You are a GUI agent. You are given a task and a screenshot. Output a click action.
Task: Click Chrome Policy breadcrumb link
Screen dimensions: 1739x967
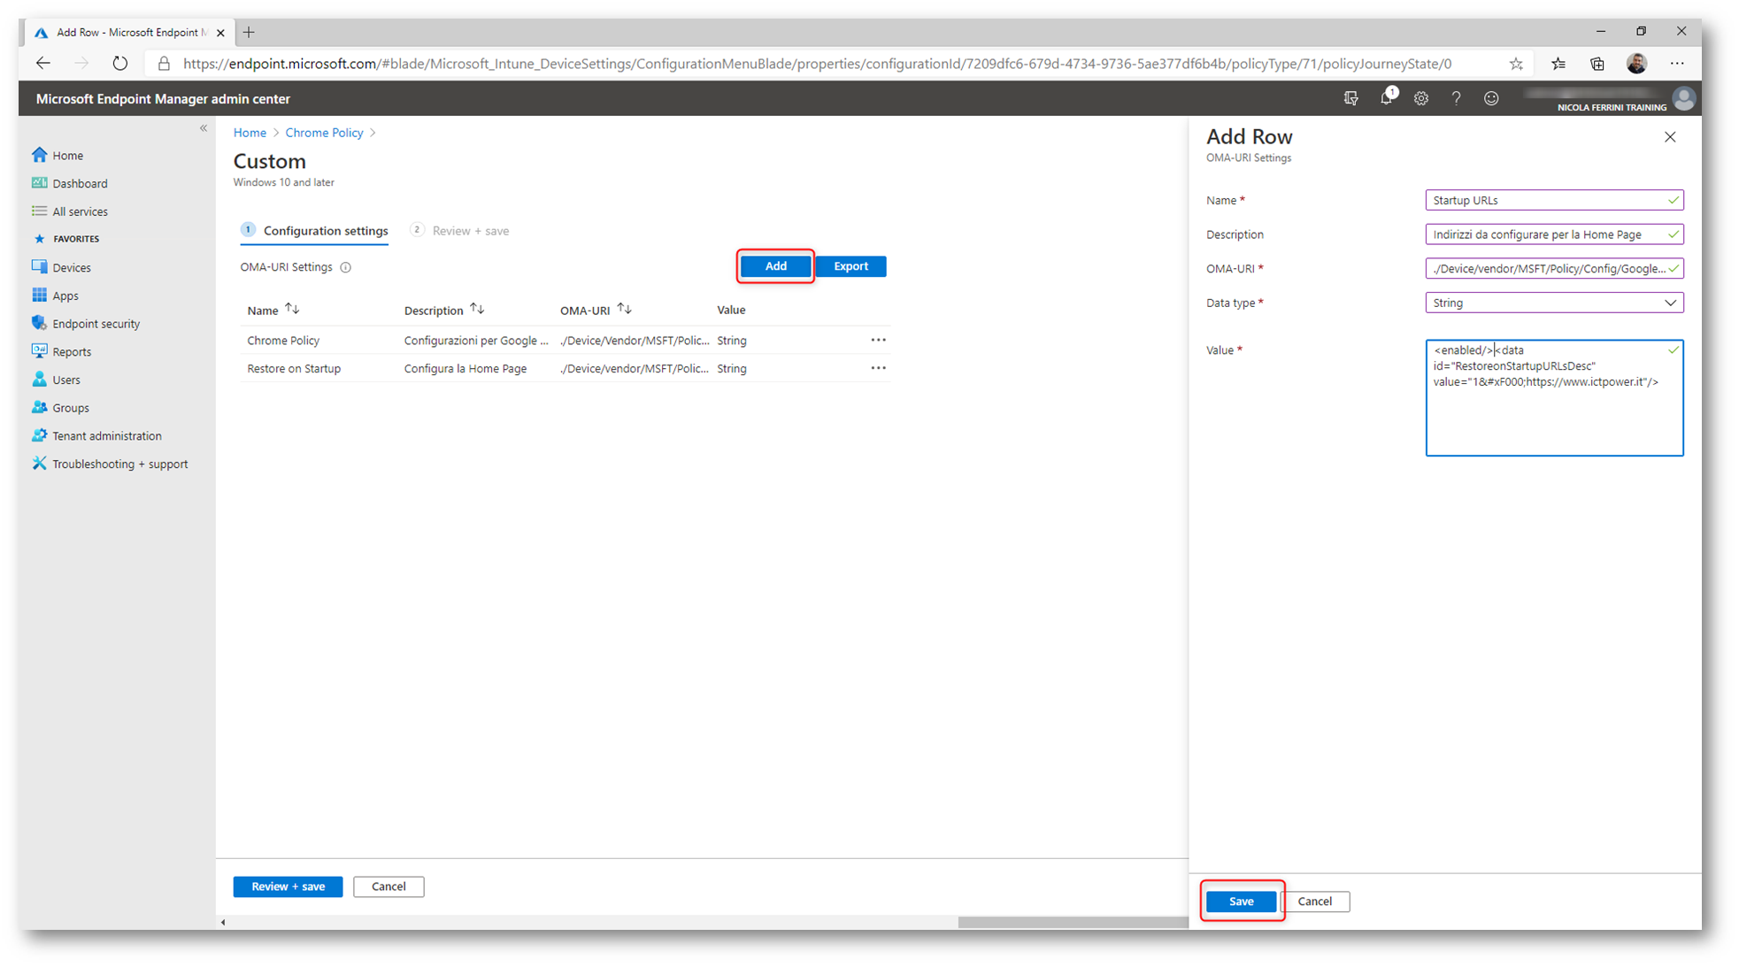pos(324,133)
